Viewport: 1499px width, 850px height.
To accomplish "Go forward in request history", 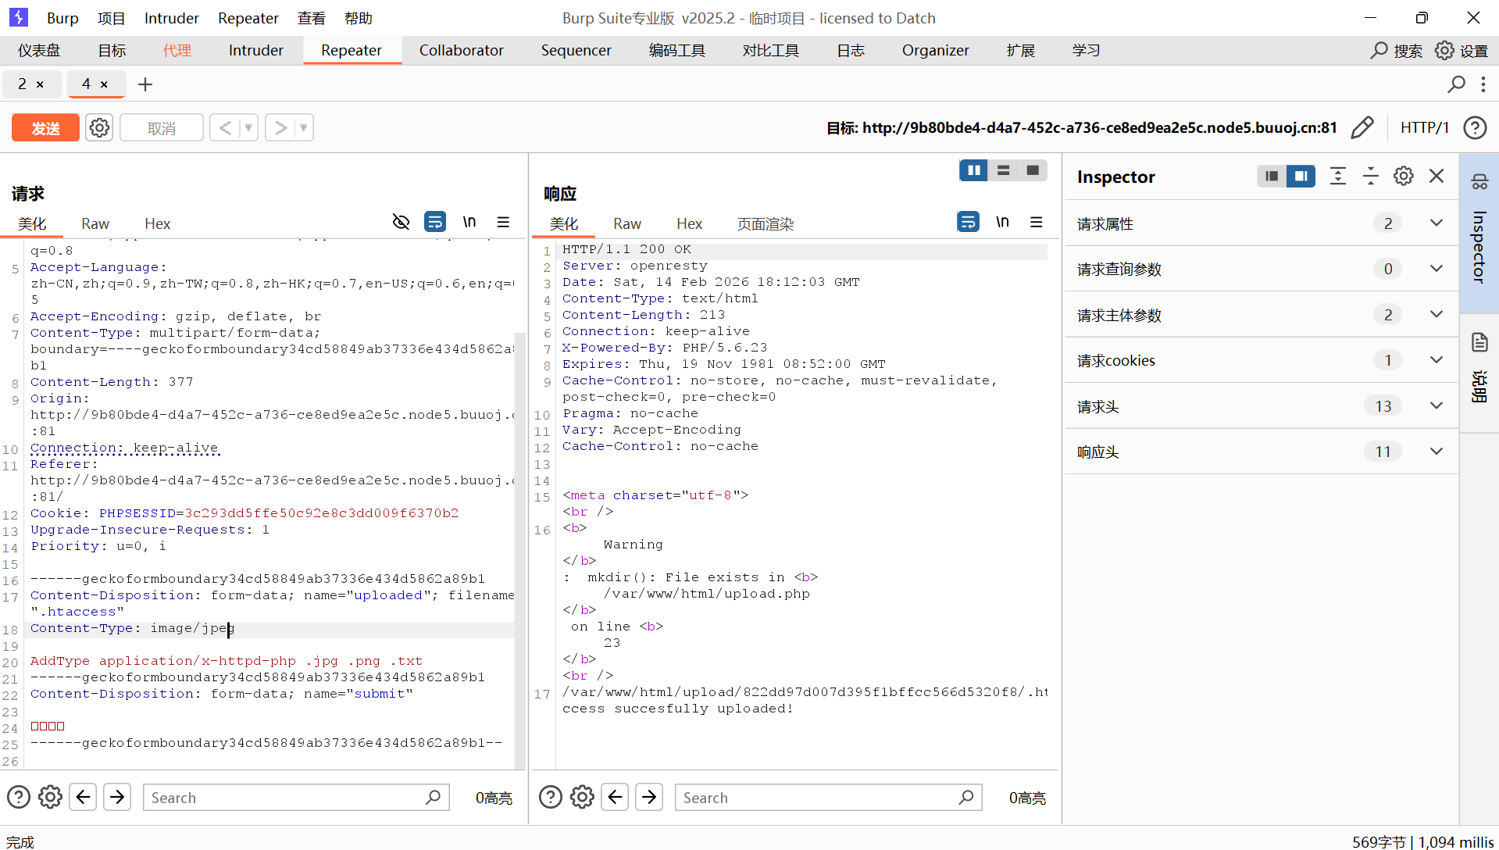I will 280,127.
